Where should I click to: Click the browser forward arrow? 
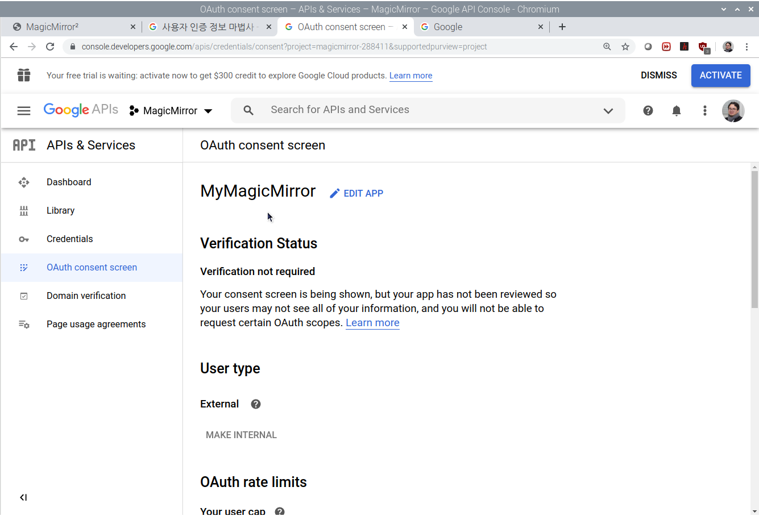point(32,47)
